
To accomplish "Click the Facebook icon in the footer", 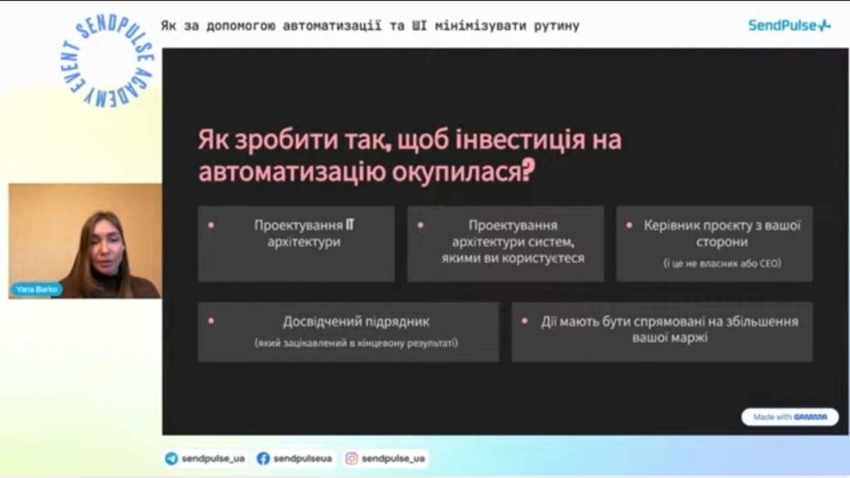I will click(x=263, y=458).
